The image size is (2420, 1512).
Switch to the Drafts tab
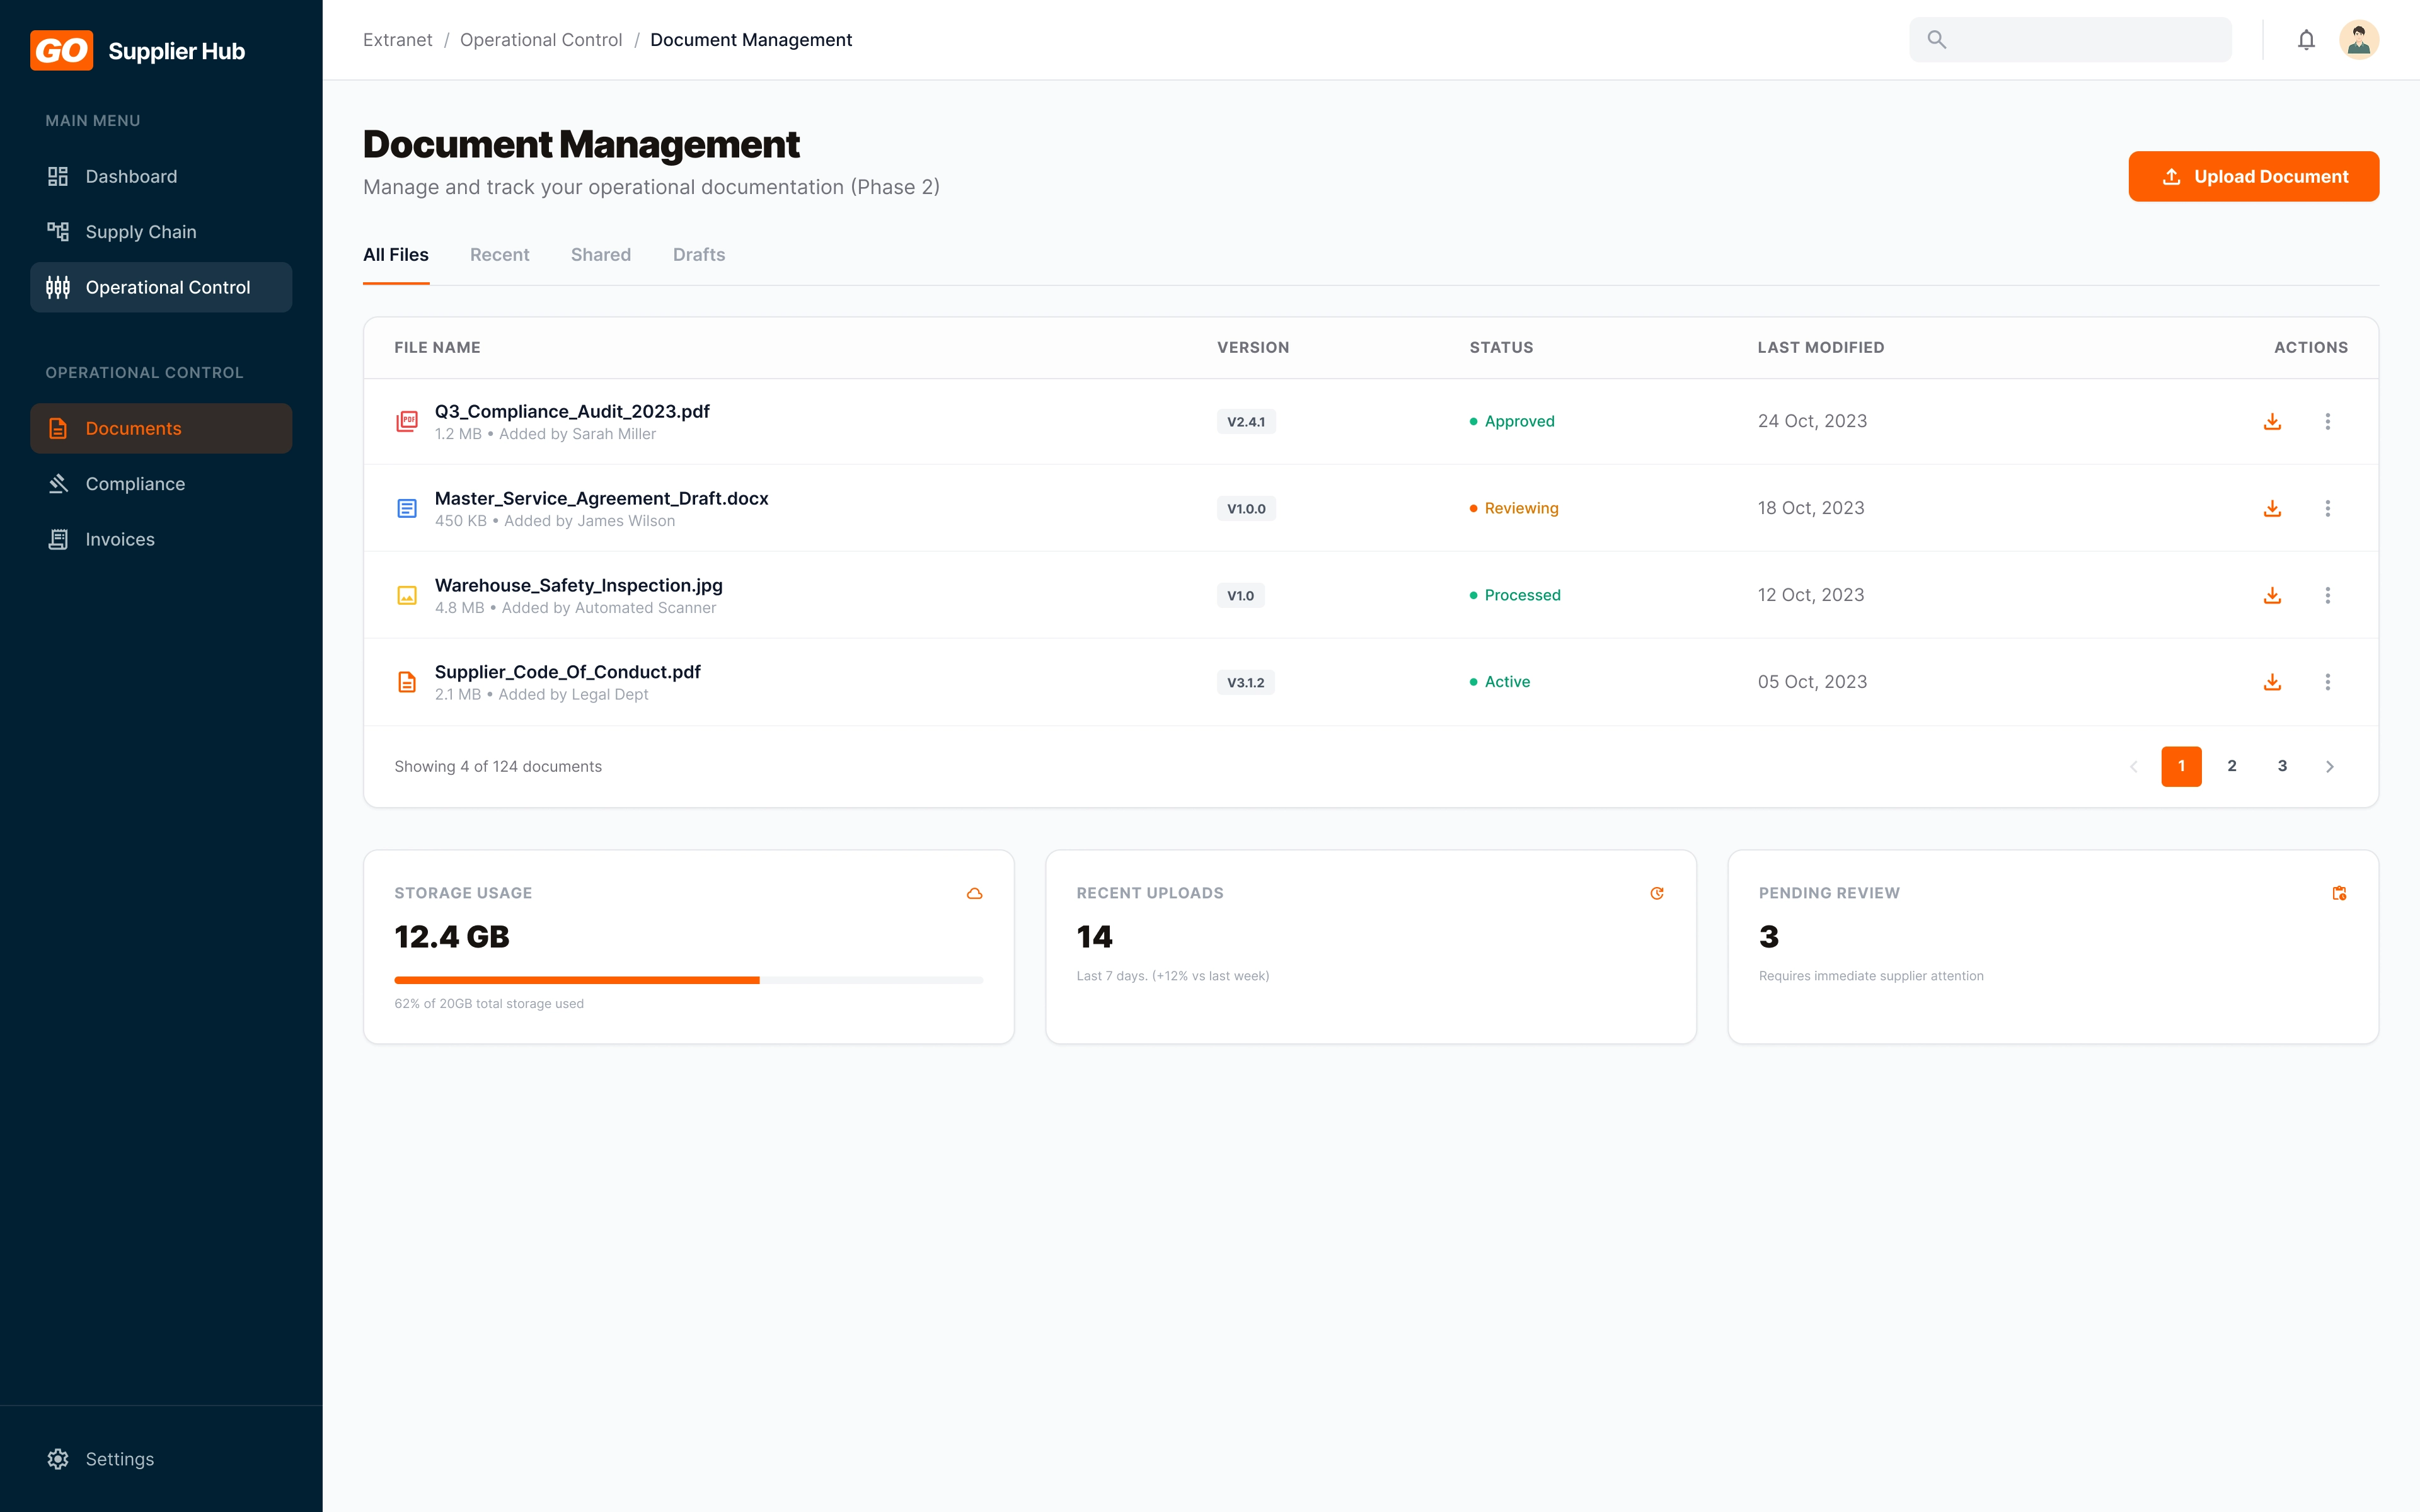[x=698, y=255]
